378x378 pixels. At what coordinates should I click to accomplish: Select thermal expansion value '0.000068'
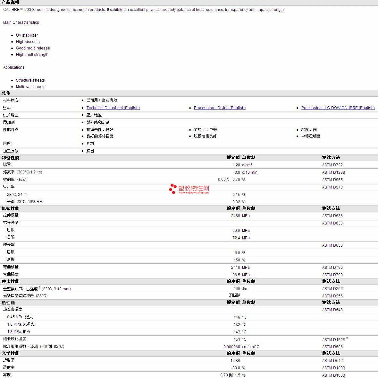tap(232, 347)
